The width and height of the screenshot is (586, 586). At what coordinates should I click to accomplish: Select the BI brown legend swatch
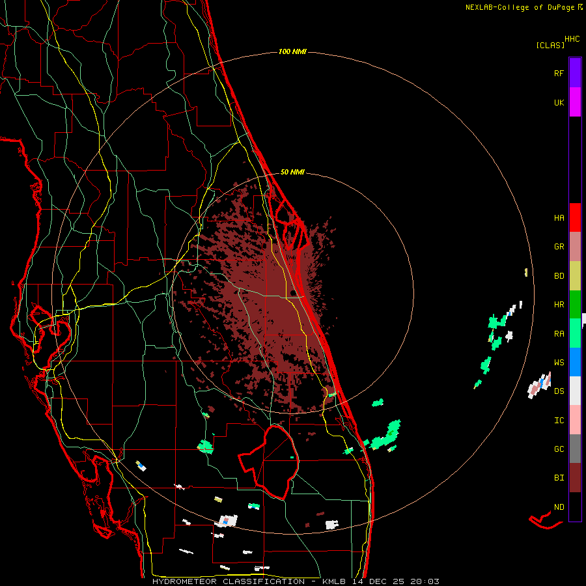tap(575, 478)
